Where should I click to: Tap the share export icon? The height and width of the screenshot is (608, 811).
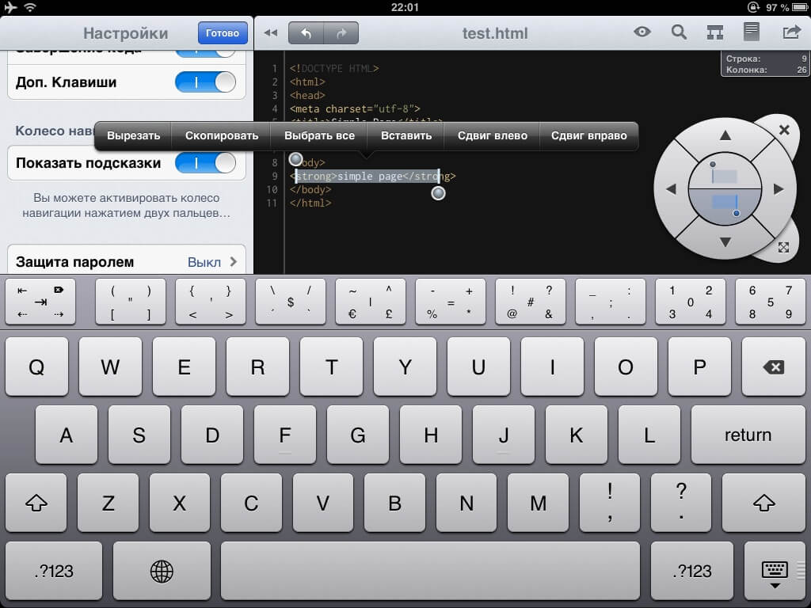pyautogui.click(x=791, y=32)
